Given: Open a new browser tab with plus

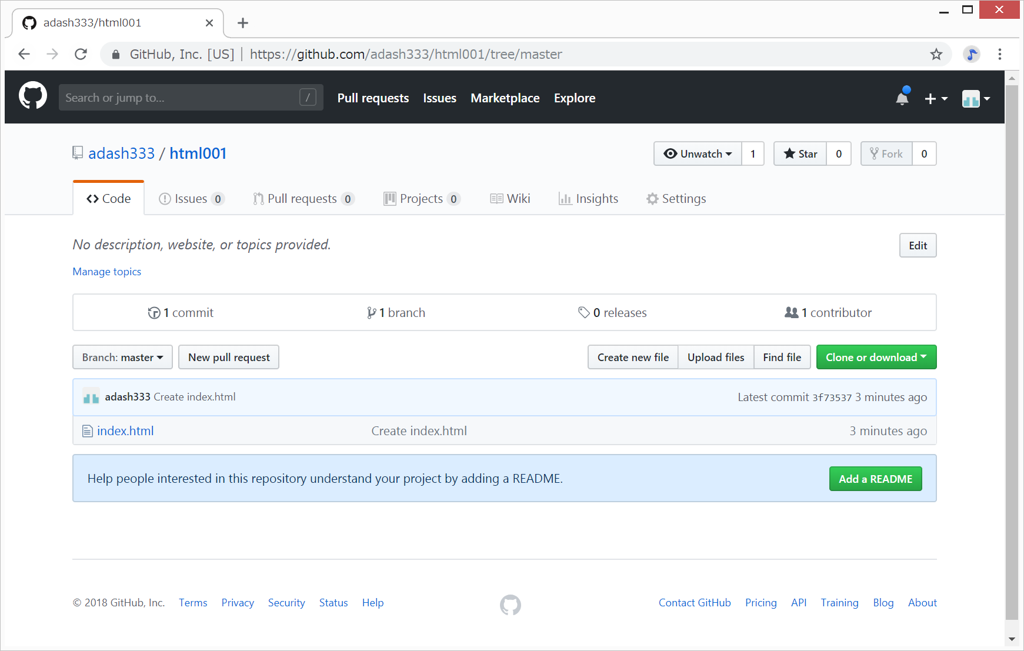Looking at the screenshot, I should click(243, 23).
